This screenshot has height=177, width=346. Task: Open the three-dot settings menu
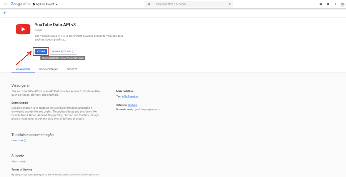[335, 4]
